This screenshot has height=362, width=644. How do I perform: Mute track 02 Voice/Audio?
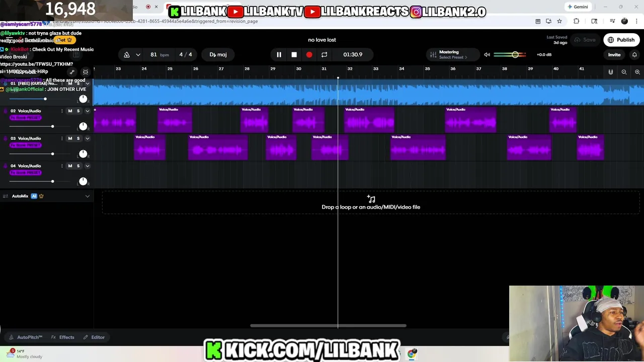pyautogui.click(x=70, y=111)
